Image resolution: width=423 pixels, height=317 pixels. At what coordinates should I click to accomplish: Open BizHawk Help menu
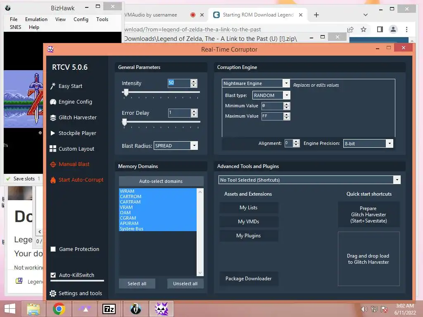34,27
